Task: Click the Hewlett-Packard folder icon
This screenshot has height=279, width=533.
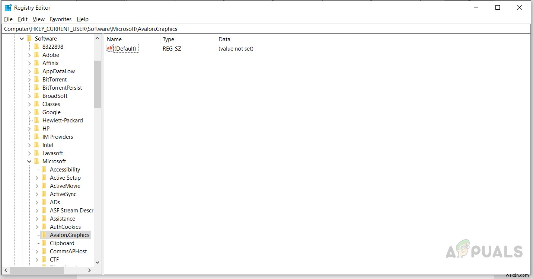Action: tap(36, 120)
